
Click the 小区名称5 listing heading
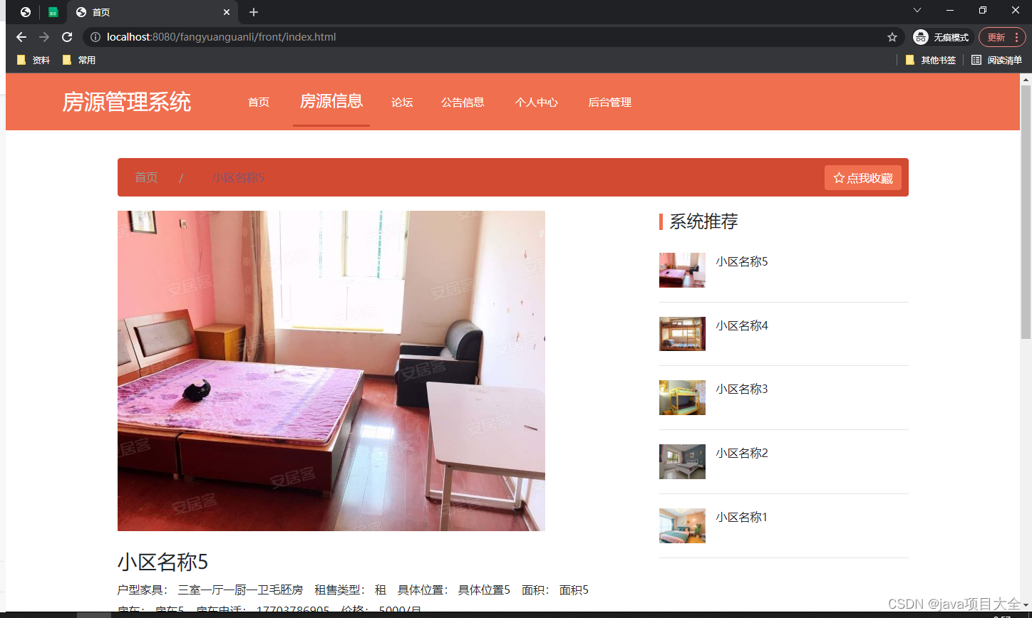point(162,562)
